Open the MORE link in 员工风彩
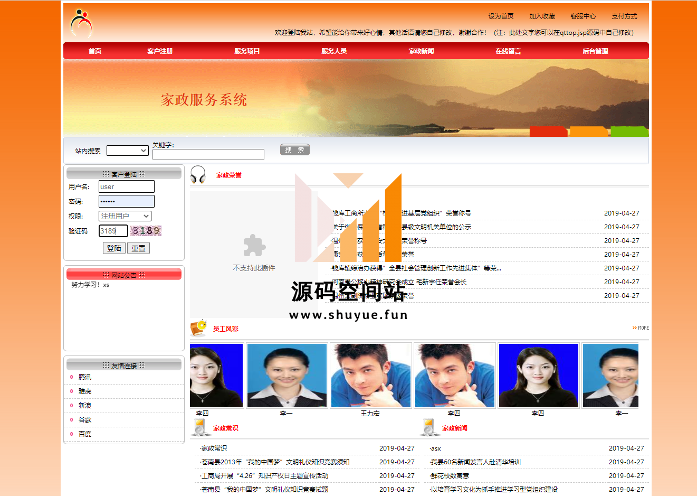 (641, 328)
